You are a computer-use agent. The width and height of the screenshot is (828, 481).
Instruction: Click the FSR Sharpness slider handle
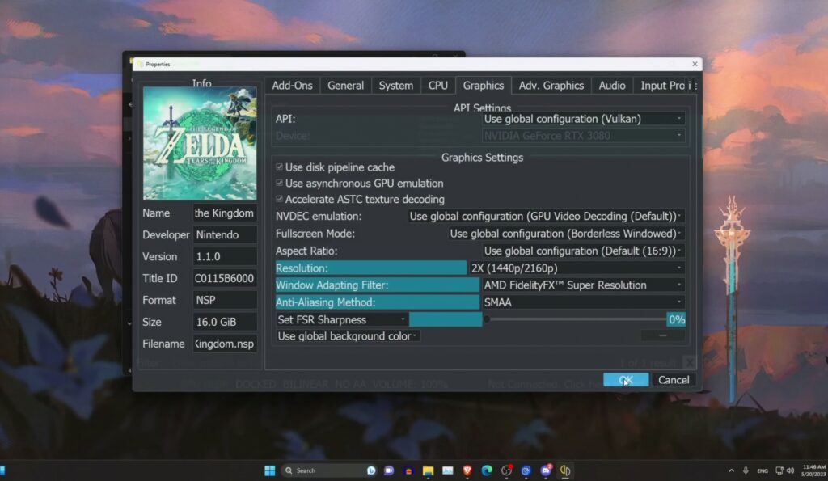[487, 319]
